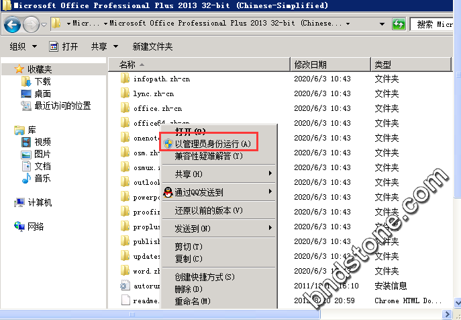
Task: Click the Back navigation arrow button
Action: click(x=12, y=25)
